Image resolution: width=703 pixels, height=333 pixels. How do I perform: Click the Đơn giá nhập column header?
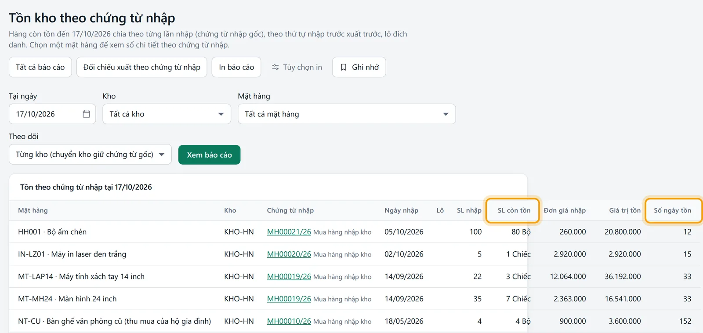565,210
